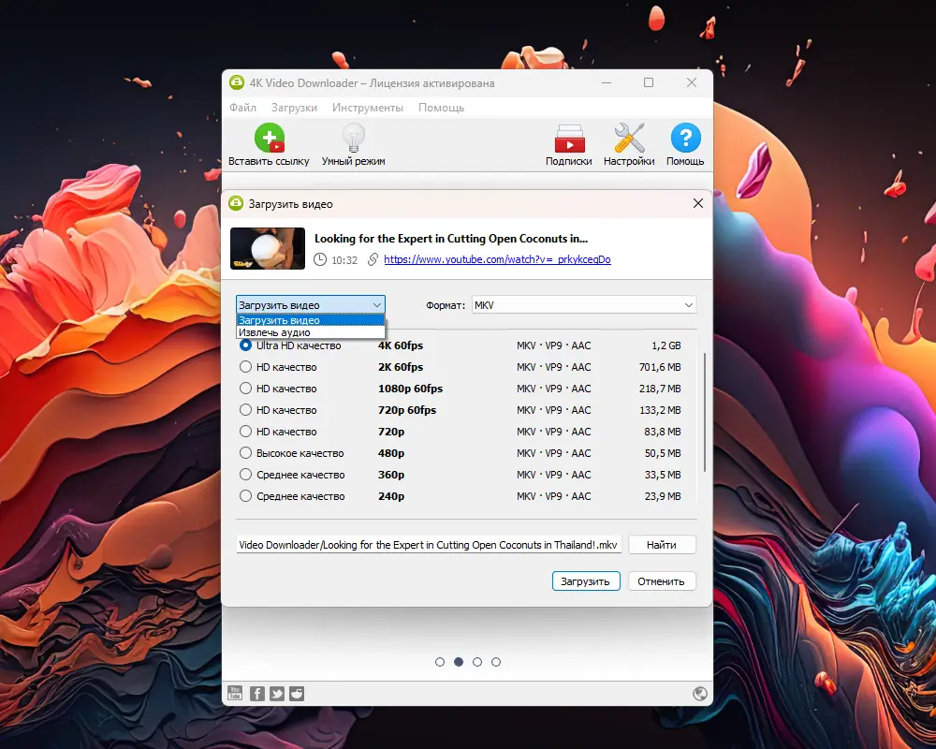The height and width of the screenshot is (749, 936).
Task: Click the selected second carousel dot
Action: pyautogui.click(x=459, y=662)
